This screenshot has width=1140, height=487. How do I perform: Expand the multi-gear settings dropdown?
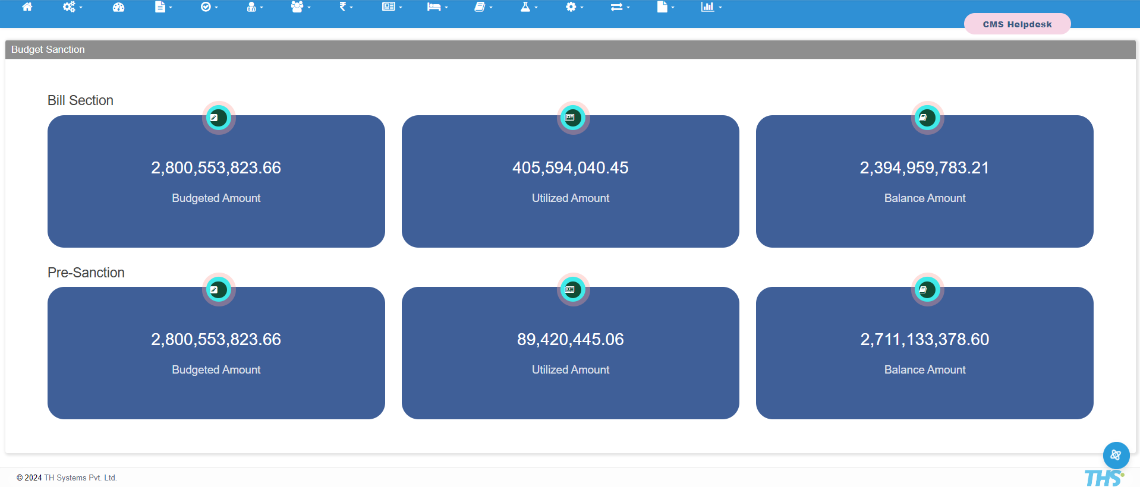pyautogui.click(x=73, y=7)
